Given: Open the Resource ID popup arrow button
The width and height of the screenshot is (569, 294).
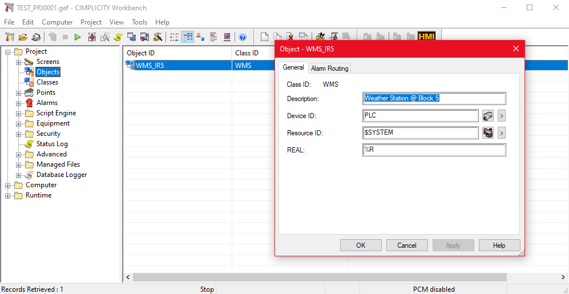Looking at the screenshot, I should coord(501,133).
